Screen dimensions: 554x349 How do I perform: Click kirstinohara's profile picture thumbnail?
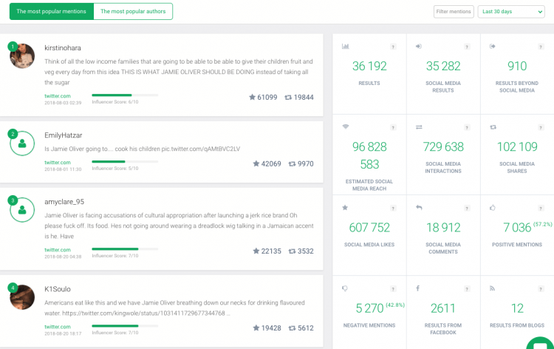pyautogui.click(x=22, y=55)
